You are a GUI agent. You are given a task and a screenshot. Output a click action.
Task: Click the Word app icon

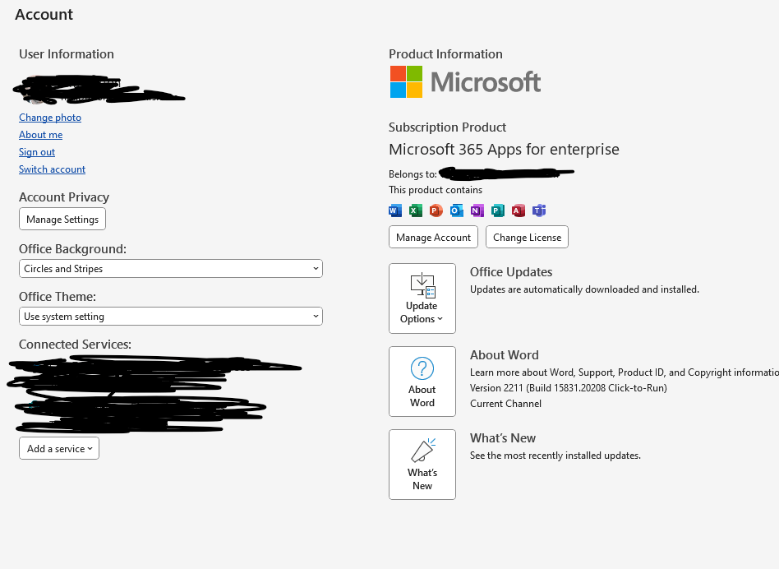click(395, 210)
